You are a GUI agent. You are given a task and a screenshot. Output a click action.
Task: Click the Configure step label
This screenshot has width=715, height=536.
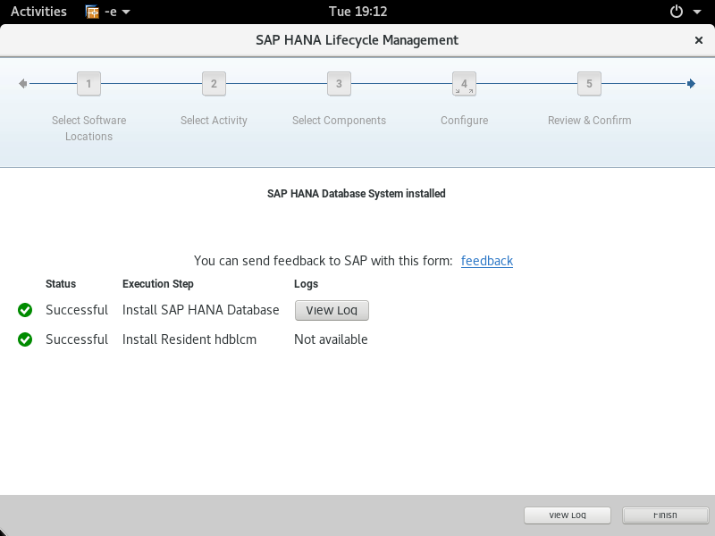pyautogui.click(x=464, y=121)
